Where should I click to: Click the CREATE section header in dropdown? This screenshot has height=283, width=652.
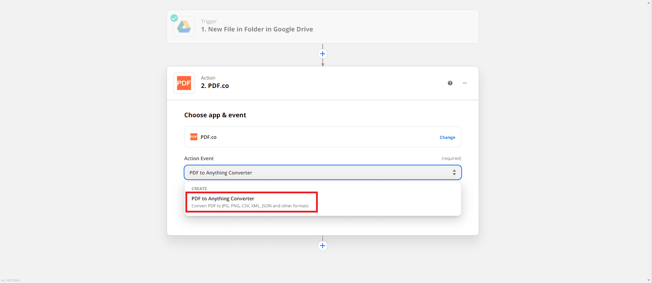pos(199,189)
